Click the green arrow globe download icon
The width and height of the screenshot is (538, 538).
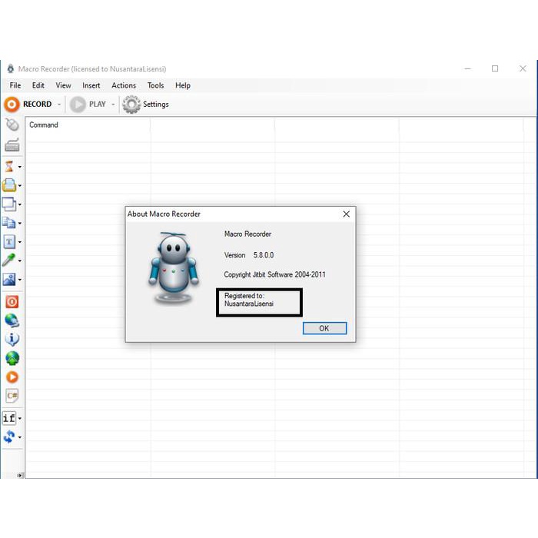click(x=11, y=358)
